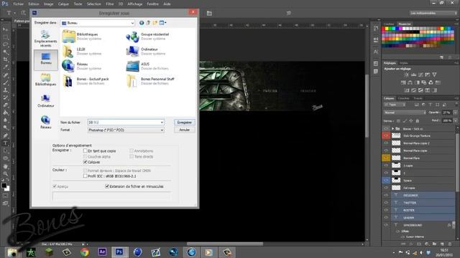This screenshot has width=460, height=258.
Task: Switch to the Couches tab
Action: point(403,98)
